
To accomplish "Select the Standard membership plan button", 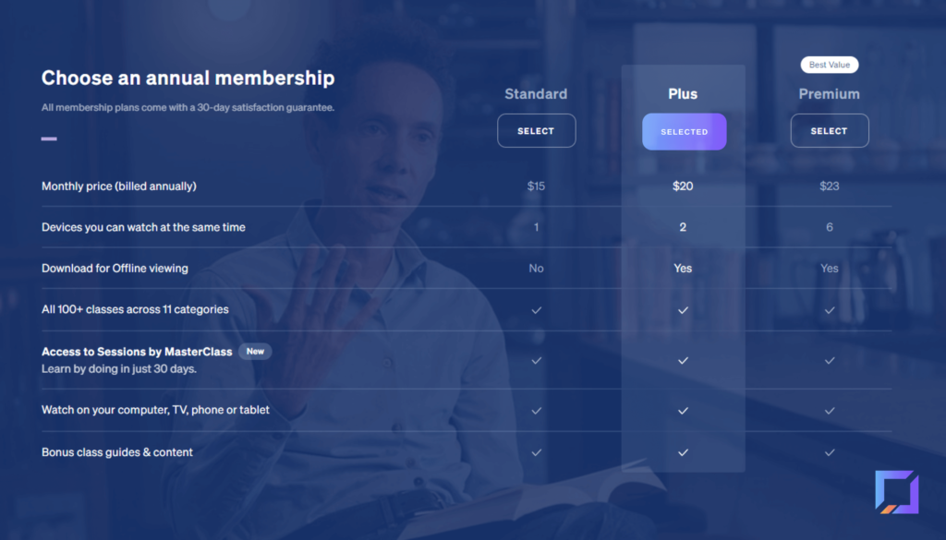I will (536, 131).
